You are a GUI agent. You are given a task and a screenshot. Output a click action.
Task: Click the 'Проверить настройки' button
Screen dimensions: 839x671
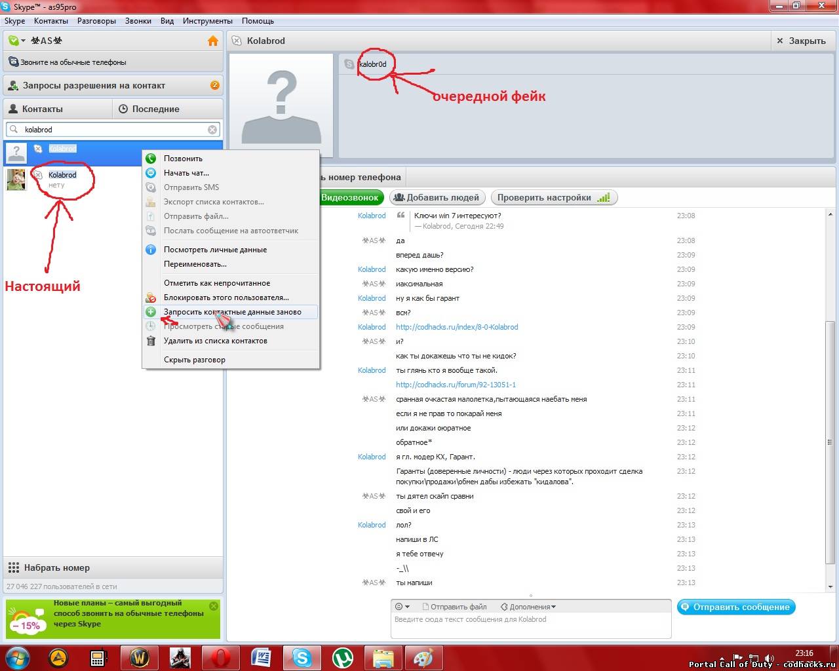point(554,197)
